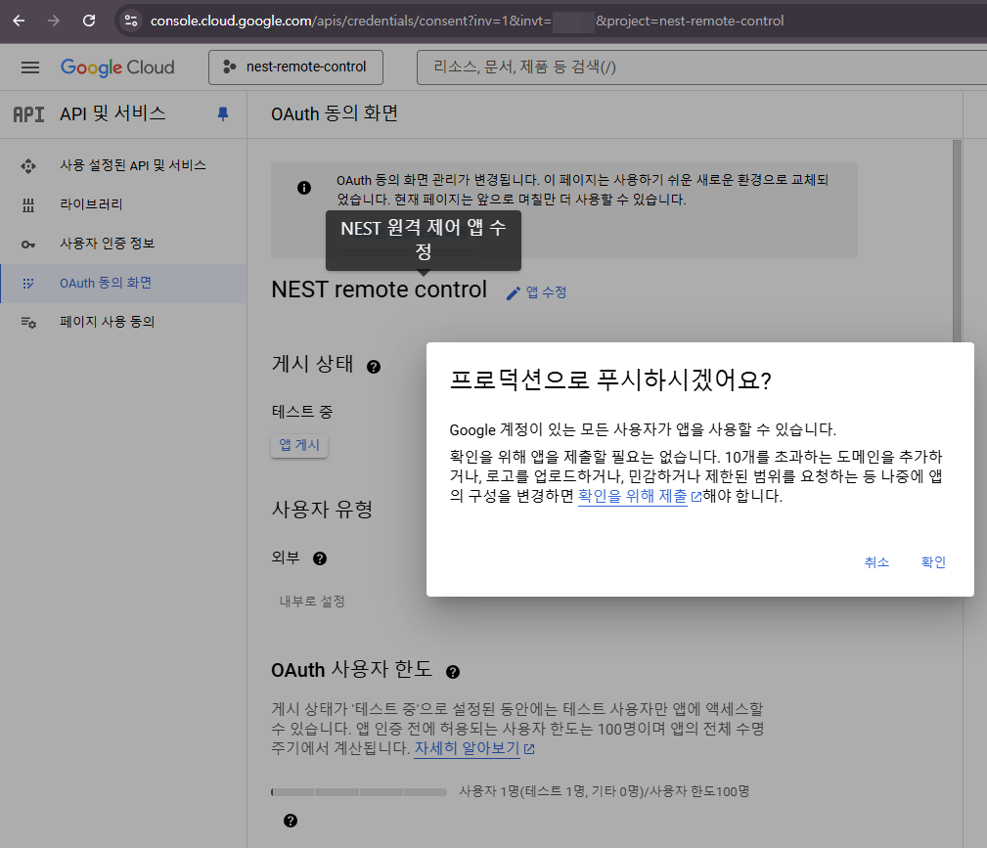This screenshot has width=987, height=848.
Task: Click the info icon in notice banner
Action: pos(304,188)
